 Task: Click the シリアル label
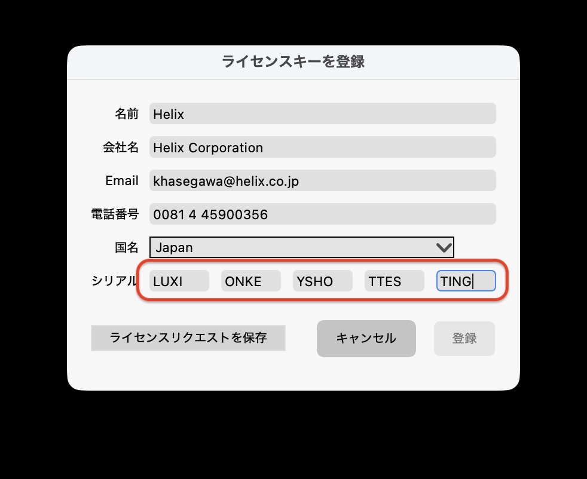[x=114, y=281]
